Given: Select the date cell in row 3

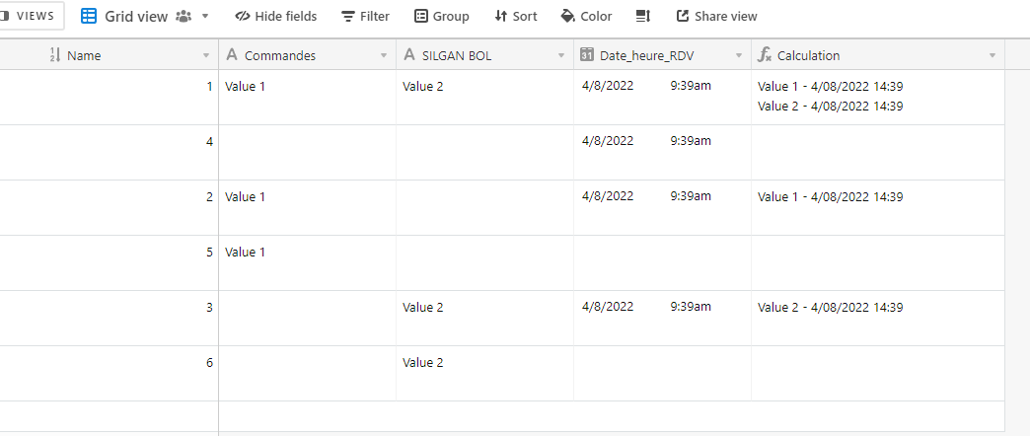Looking at the screenshot, I should pyautogui.click(x=662, y=318).
